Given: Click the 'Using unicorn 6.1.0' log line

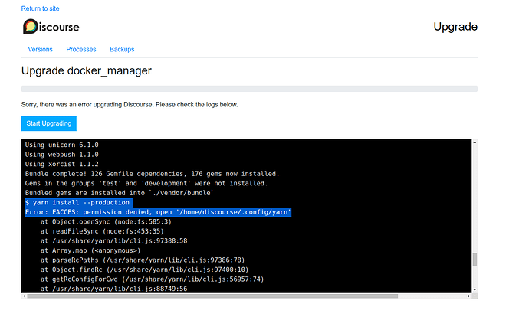Looking at the screenshot, I should tap(62, 145).
